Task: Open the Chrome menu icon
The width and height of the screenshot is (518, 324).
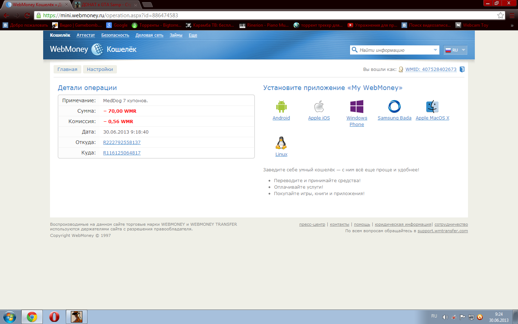Action: [512, 15]
